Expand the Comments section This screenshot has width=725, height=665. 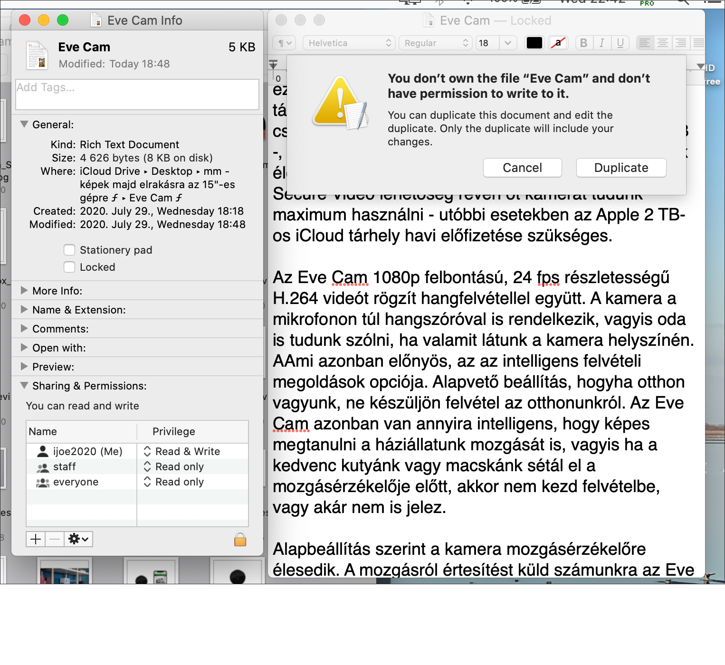(x=24, y=329)
